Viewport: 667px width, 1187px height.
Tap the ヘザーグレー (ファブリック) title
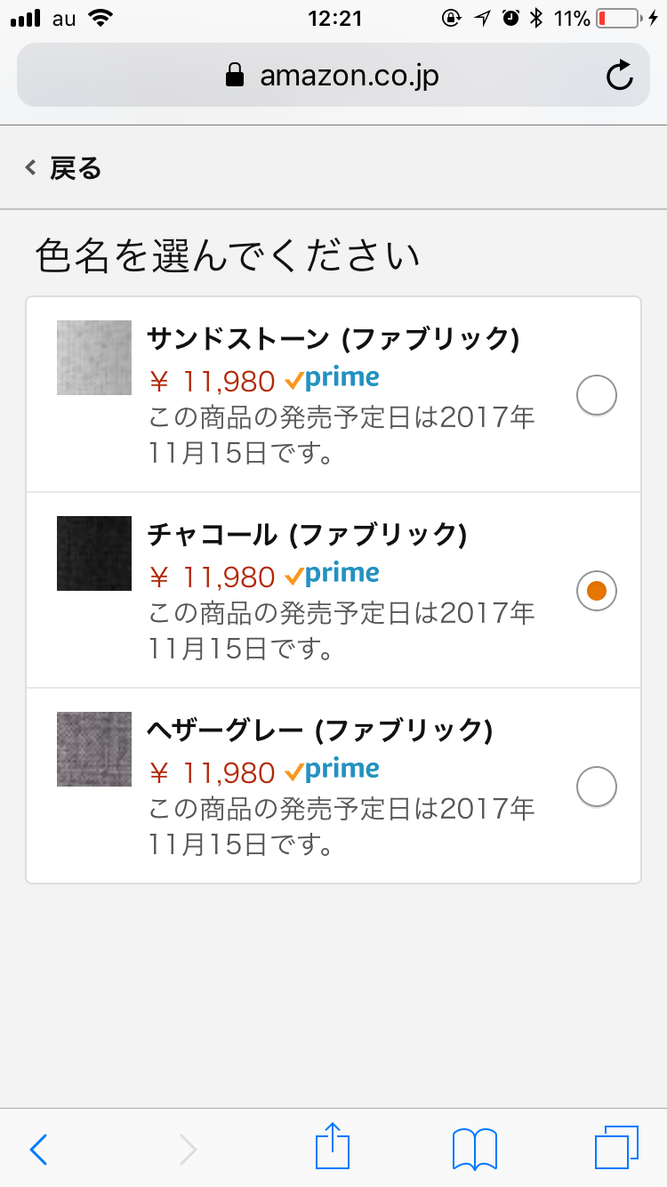click(x=319, y=731)
